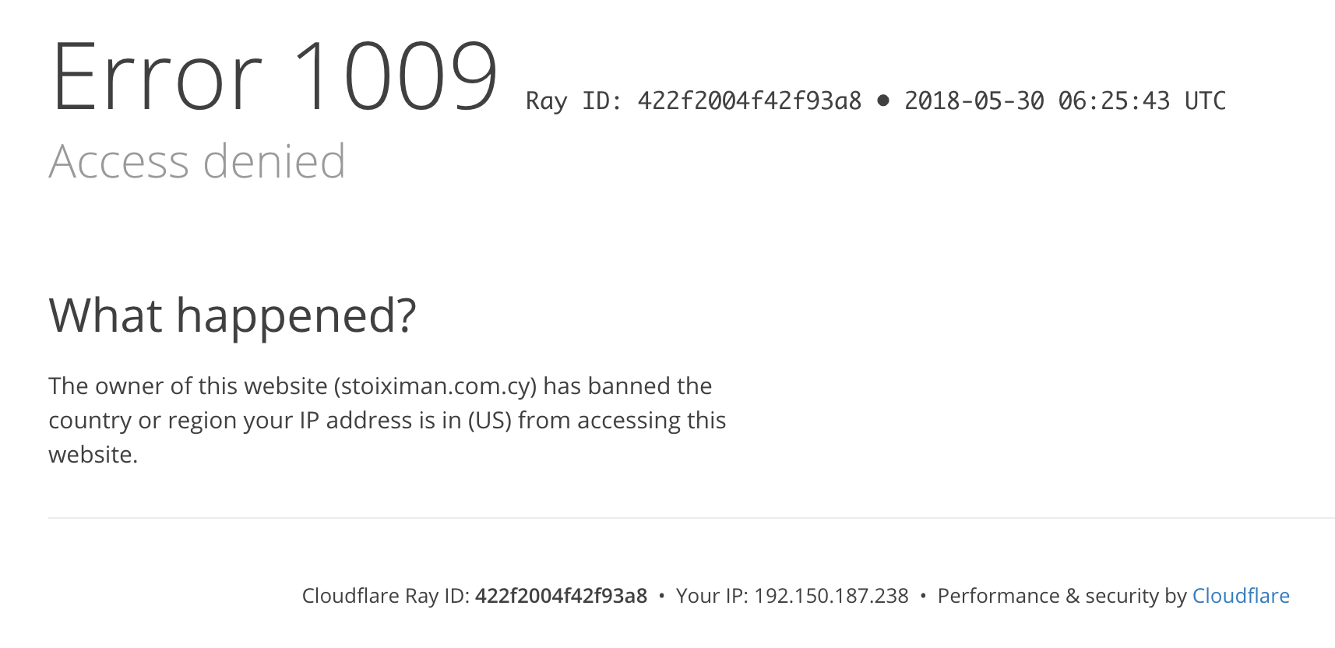Click the Performance & security by text
The width and height of the screenshot is (1335, 648).
point(1062,596)
